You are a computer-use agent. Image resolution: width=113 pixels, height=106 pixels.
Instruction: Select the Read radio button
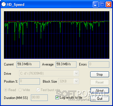click(x=6, y=90)
